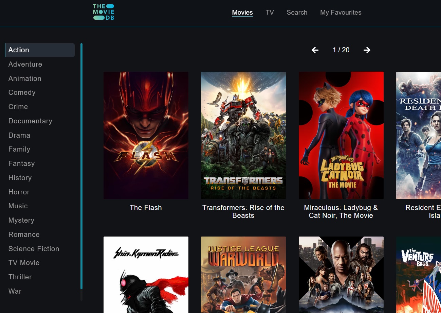Open the Shin Kamen Rider poster
The width and height of the screenshot is (441, 313).
(x=146, y=275)
